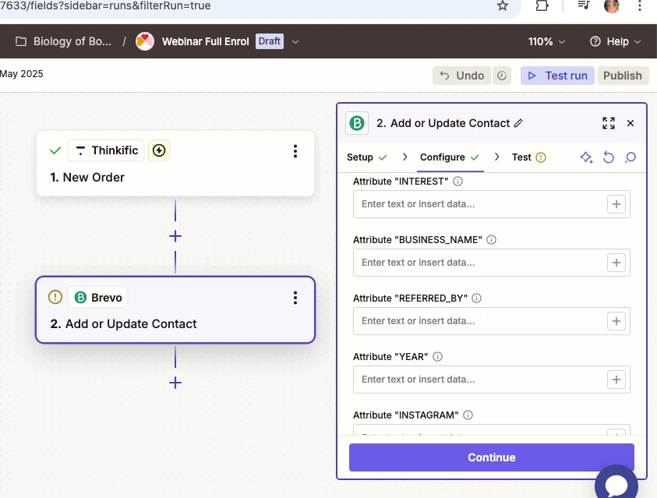This screenshot has height=498, width=657.
Task: Switch to the Test tab
Action: point(528,157)
